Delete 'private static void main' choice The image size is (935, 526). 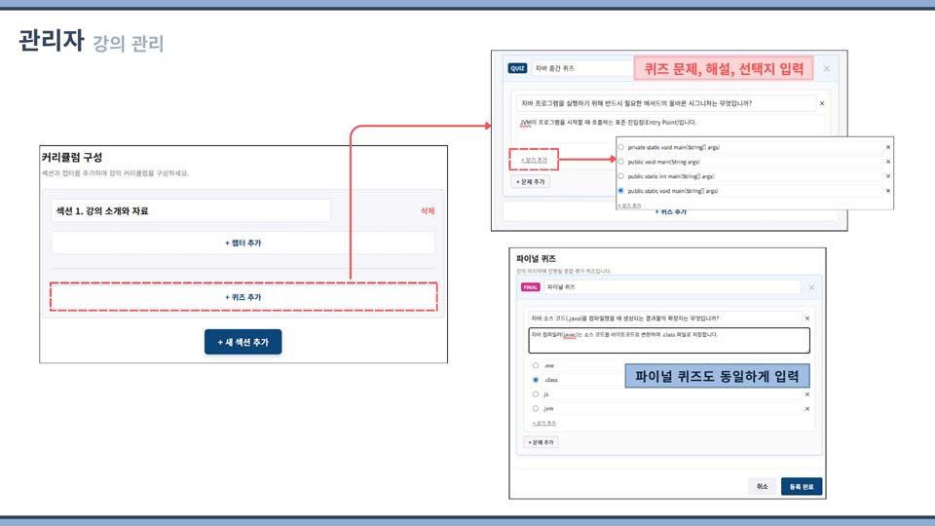[x=887, y=147]
